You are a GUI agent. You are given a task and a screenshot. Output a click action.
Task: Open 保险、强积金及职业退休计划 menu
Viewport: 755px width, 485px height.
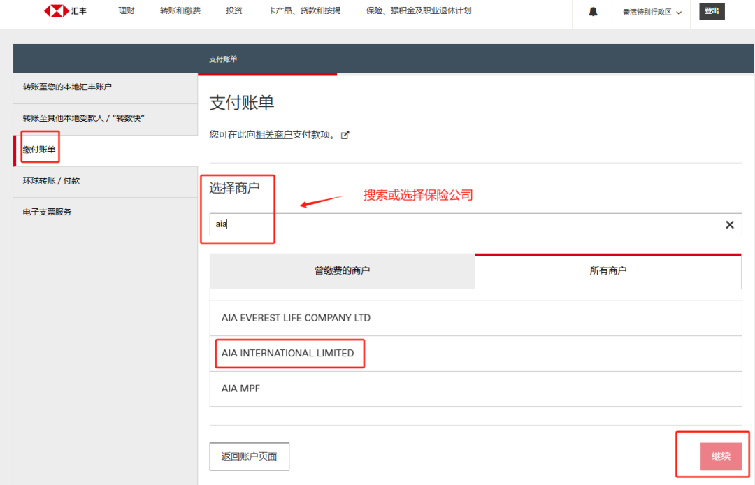[419, 11]
